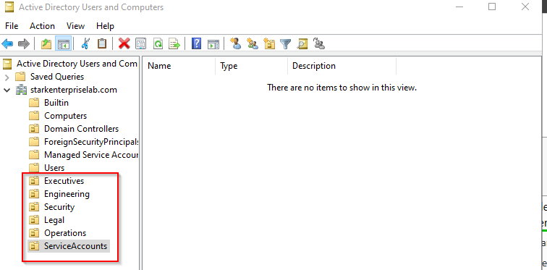The image size is (547, 270).
Task: Select the Domain Controllers OU
Action: 81,129
